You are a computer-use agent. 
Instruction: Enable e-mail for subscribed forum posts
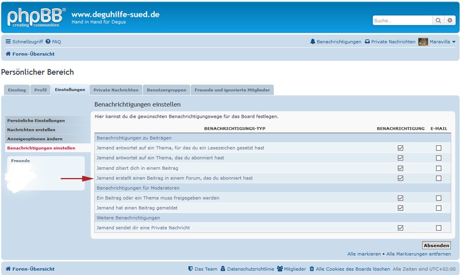pos(439,178)
